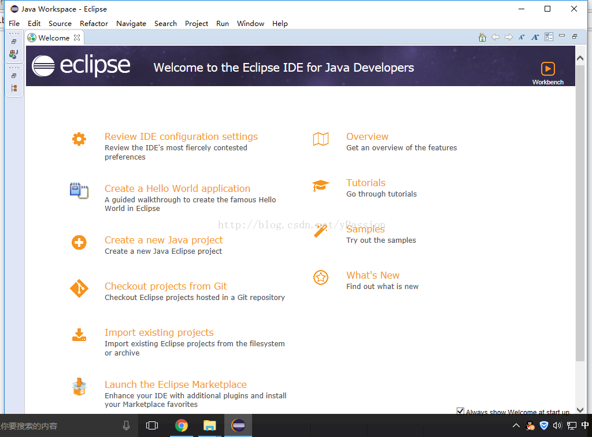Screen dimensions: 592x437
Task: Click the Welcome page scroll up arrow
Action: tap(580, 58)
